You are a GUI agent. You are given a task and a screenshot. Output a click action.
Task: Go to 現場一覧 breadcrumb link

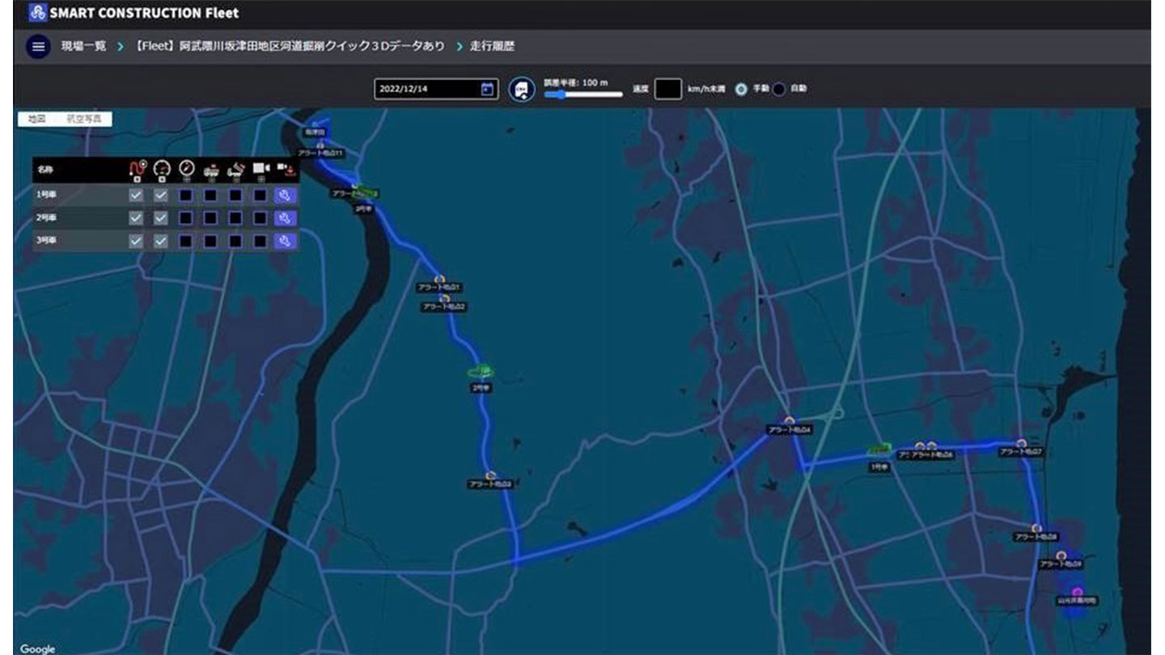pos(83,47)
